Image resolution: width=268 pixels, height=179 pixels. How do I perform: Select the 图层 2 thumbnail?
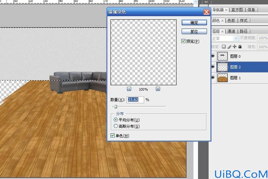222,67
